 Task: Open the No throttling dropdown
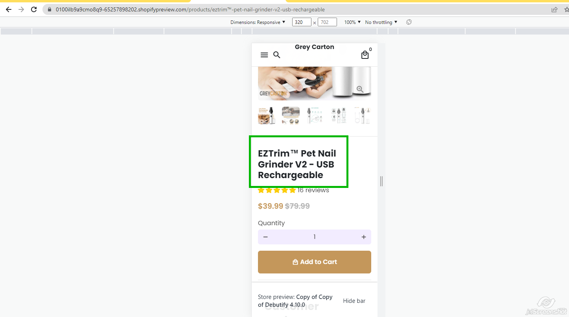coord(381,22)
